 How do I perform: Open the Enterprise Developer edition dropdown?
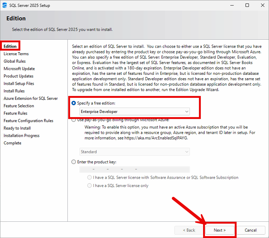(134, 111)
